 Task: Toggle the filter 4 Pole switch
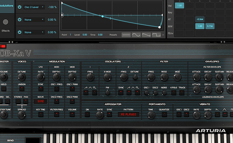click(x=174, y=92)
